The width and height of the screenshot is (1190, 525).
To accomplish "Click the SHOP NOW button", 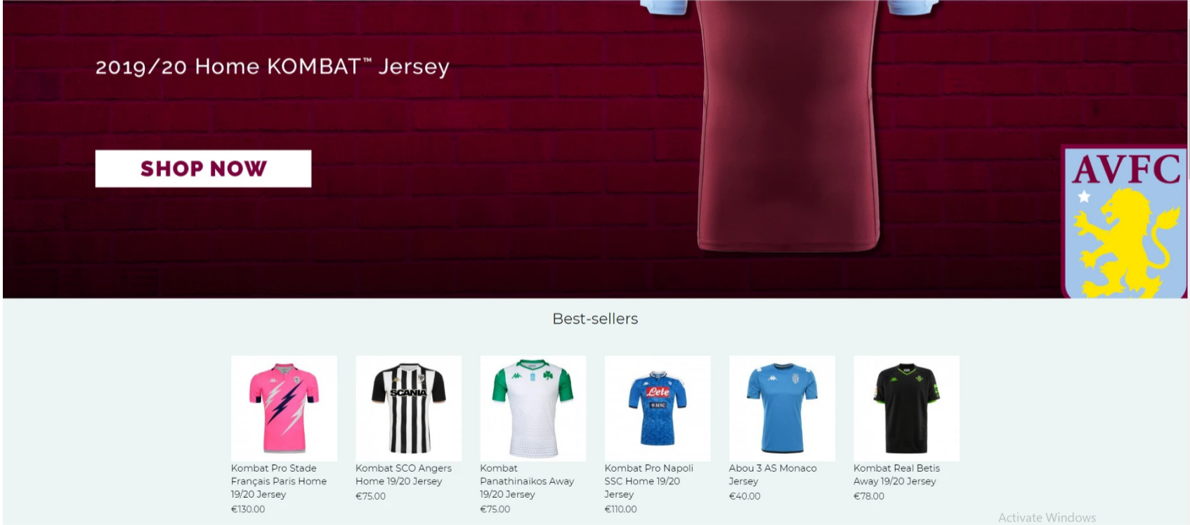I will click(x=203, y=168).
